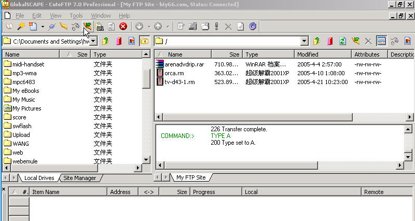Click the remote pane gray X icon
The width and height of the screenshot is (415, 221).
[x=368, y=41]
